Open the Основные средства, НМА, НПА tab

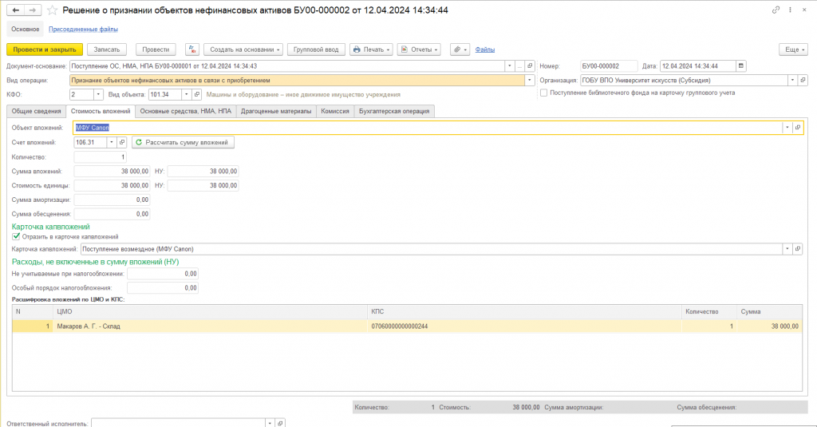[185, 111]
